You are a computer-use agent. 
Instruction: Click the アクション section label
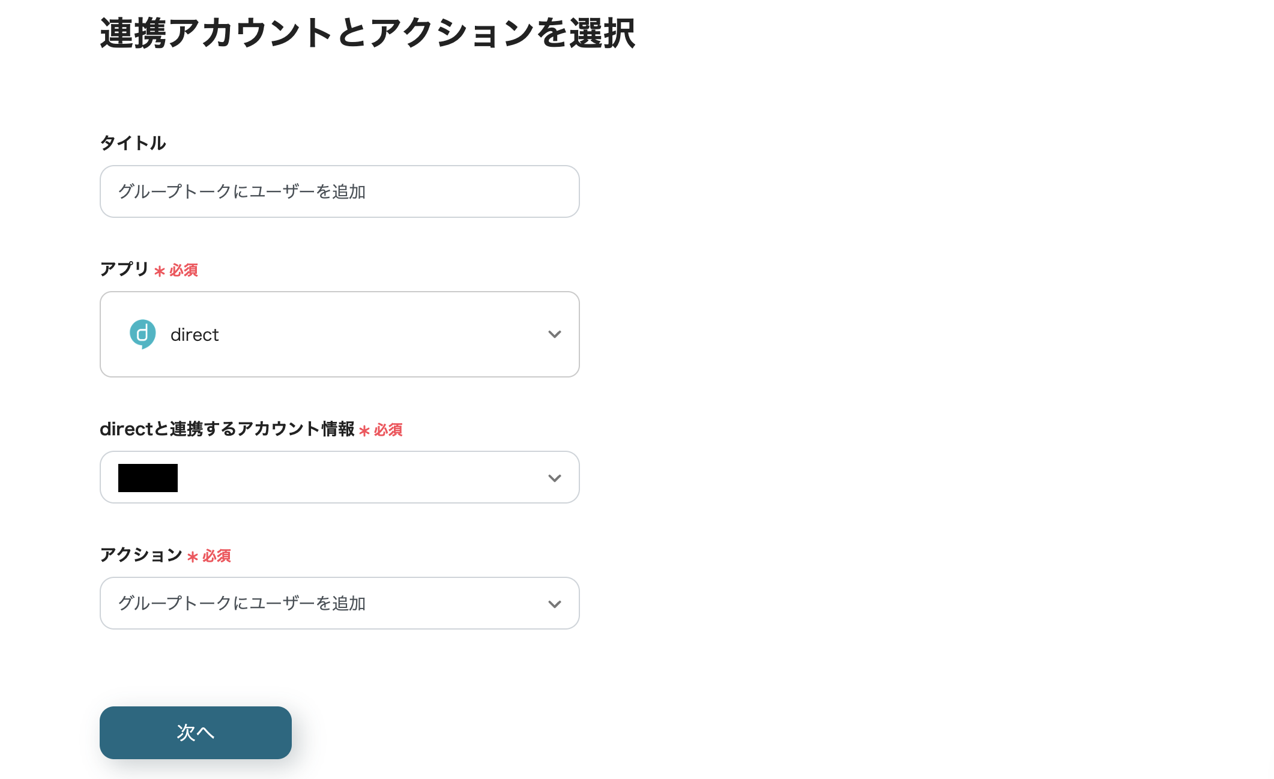[142, 556]
